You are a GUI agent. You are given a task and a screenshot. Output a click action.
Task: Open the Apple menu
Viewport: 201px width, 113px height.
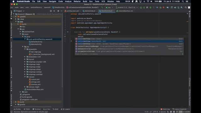click(x=13, y=1)
